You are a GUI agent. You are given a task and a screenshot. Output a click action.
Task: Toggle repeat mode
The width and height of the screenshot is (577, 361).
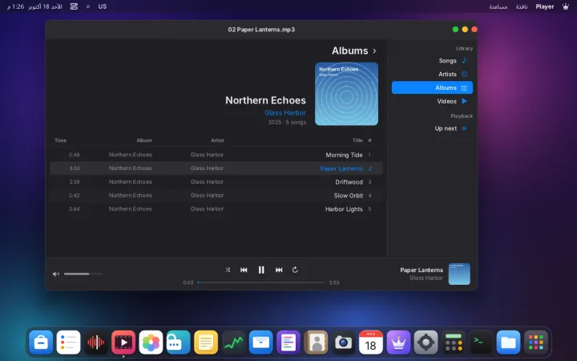click(x=295, y=270)
